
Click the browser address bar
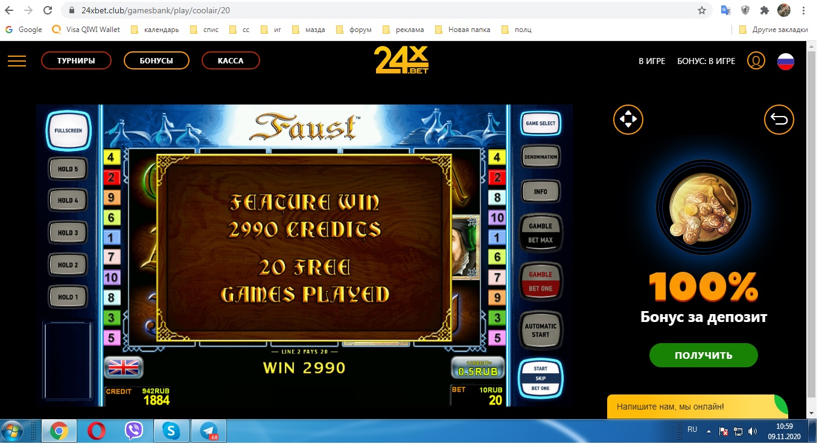tap(386, 10)
